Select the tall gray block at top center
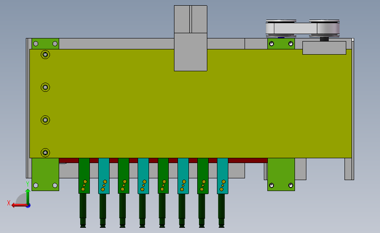The height and width of the screenshot is (233, 380). 191,38
